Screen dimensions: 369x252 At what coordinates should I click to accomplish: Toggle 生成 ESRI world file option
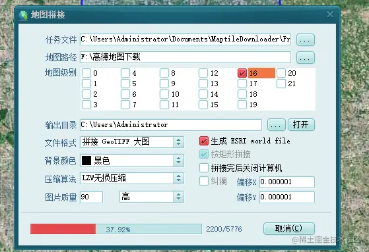click(204, 141)
